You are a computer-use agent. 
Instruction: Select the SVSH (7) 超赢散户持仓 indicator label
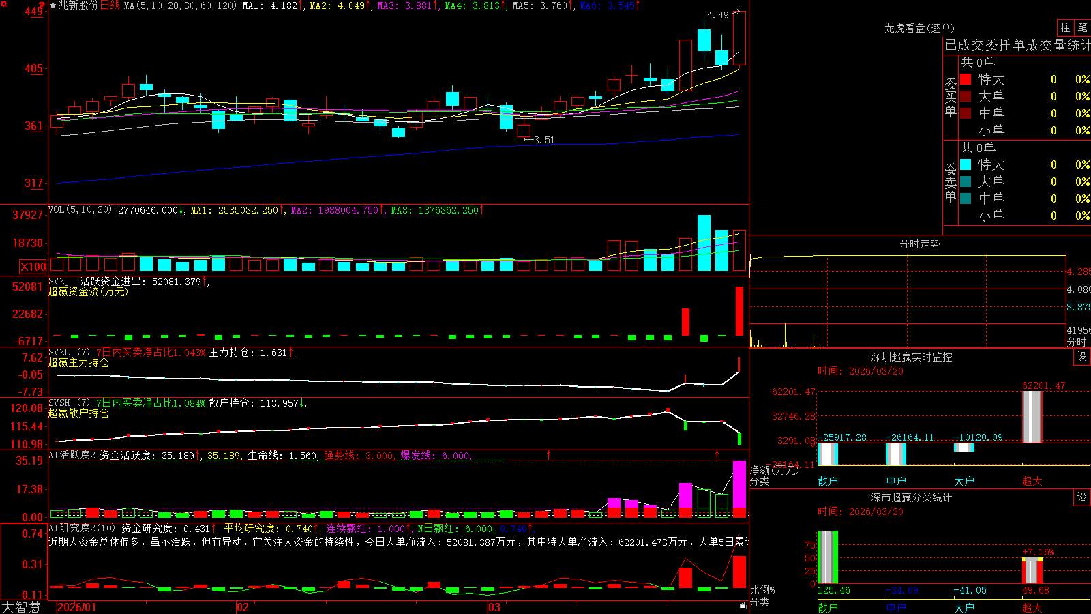coord(69,403)
